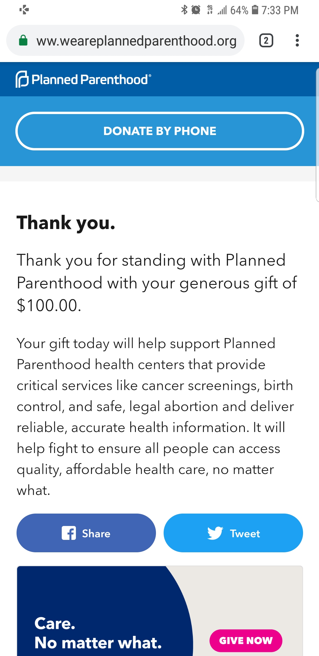The width and height of the screenshot is (319, 656).
Task: Tap the signal strength icon
Action: (222, 10)
